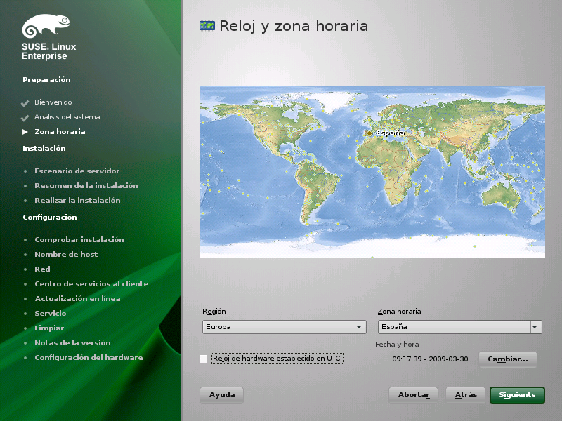Click the world map icon beside the title
This screenshot has width=562, height=421.
pos(207,26)
